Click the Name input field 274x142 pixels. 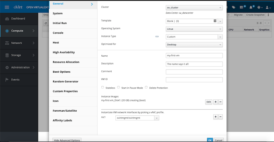(194, 56)
